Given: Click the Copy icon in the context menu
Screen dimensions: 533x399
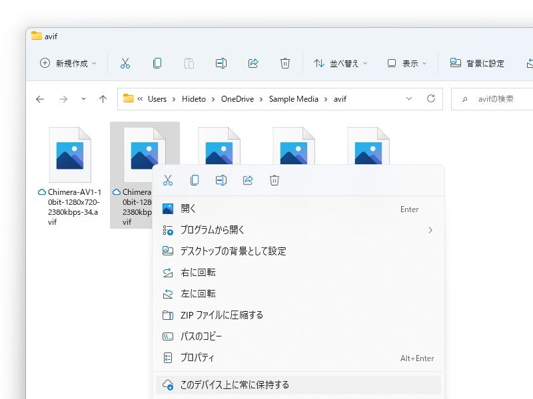Looking at the screenshot, I should pos(193,180).
